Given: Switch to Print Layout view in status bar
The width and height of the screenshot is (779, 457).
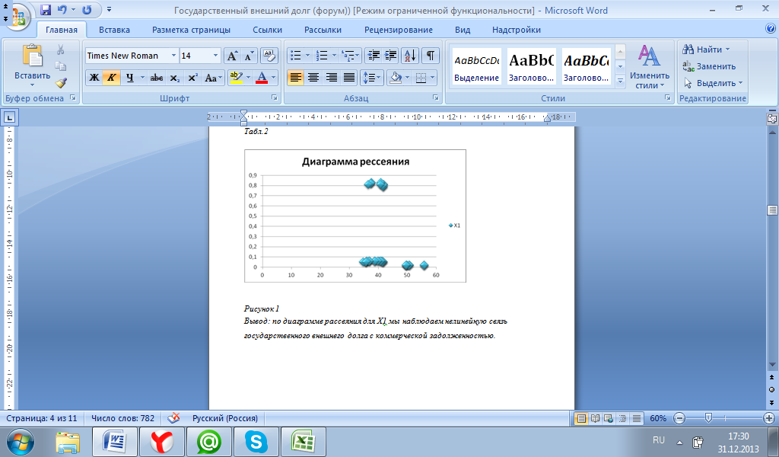Looking at the screenshot, I should coord(580,418).
